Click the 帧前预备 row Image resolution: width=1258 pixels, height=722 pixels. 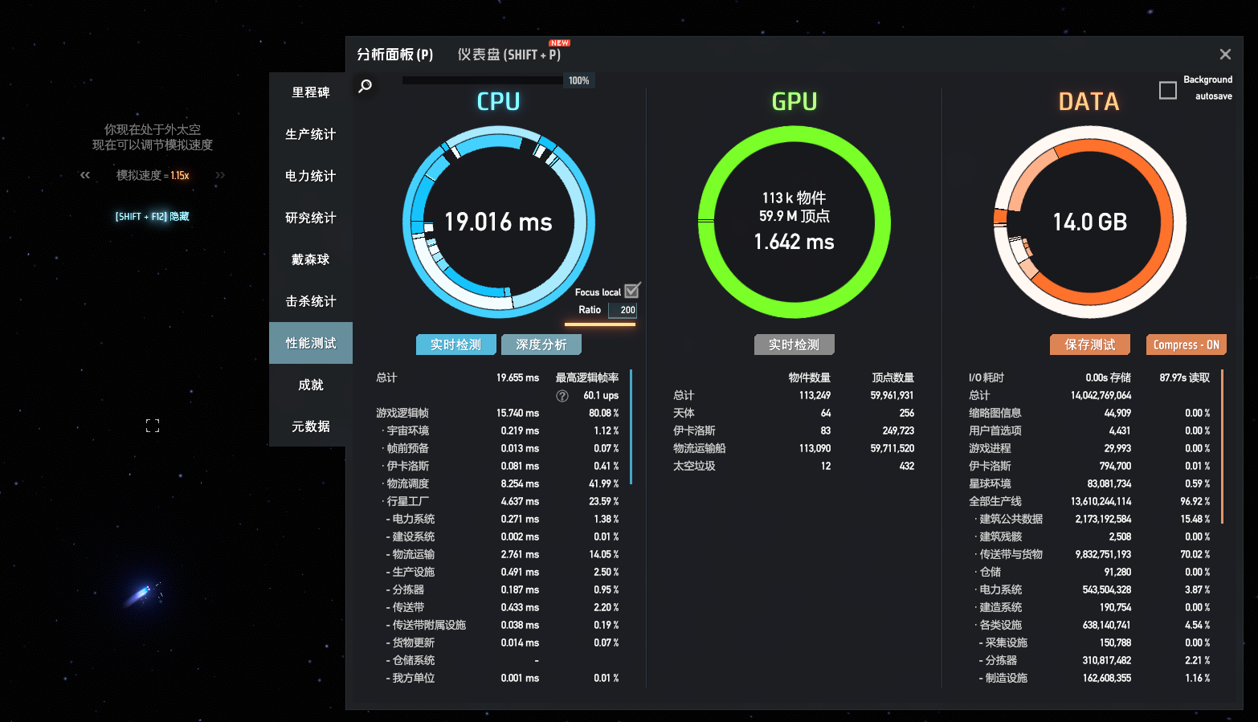tap(497, 448)
